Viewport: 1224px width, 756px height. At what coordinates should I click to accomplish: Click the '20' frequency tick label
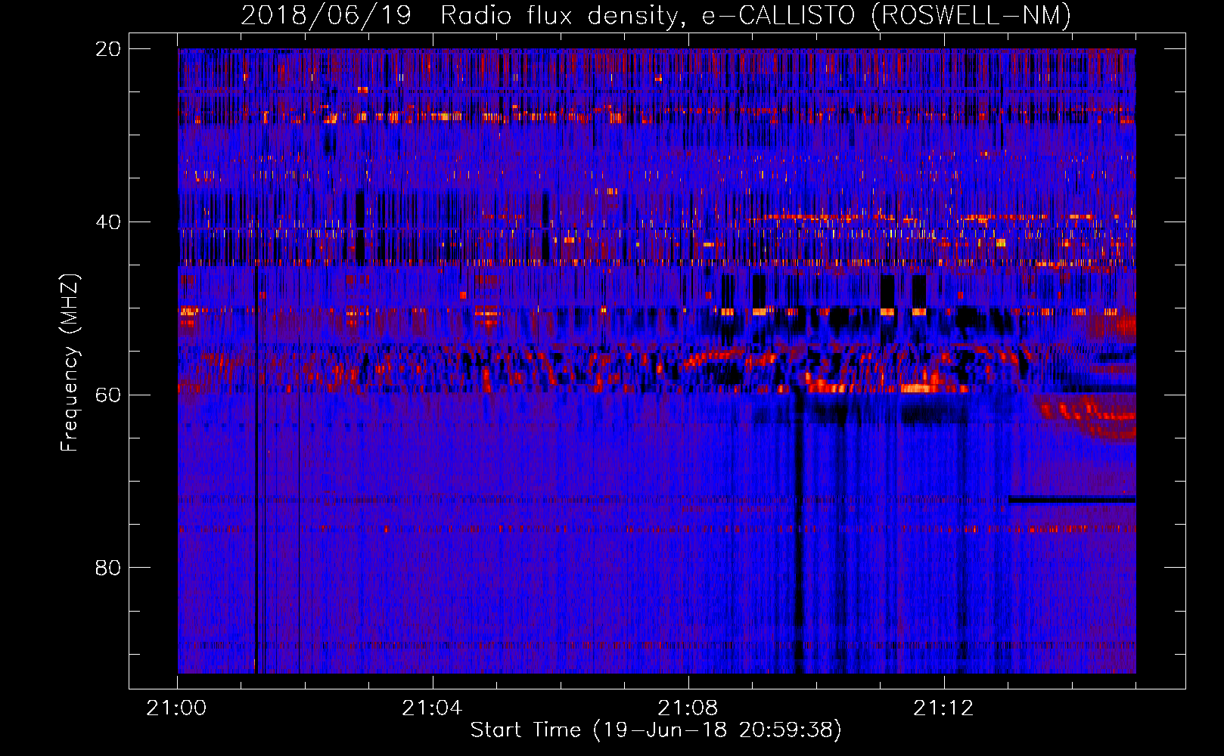[x=107, y=49]
